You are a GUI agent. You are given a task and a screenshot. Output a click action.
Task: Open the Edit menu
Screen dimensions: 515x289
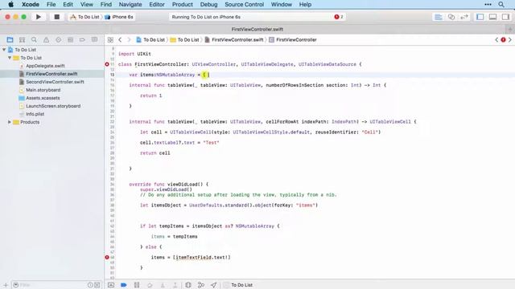tap(68, 4)
